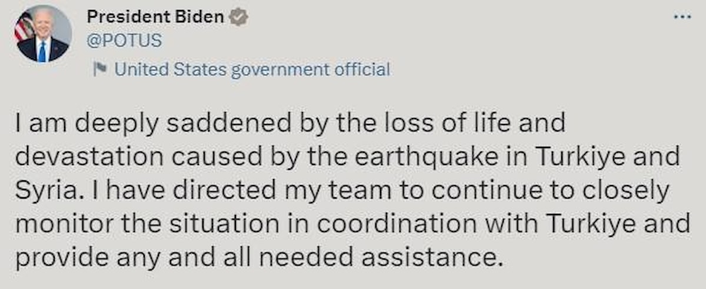The height and width of the screenshot is (289, 706).
Task: Click the gray verified checkmark badge
Action: point(238,18)
